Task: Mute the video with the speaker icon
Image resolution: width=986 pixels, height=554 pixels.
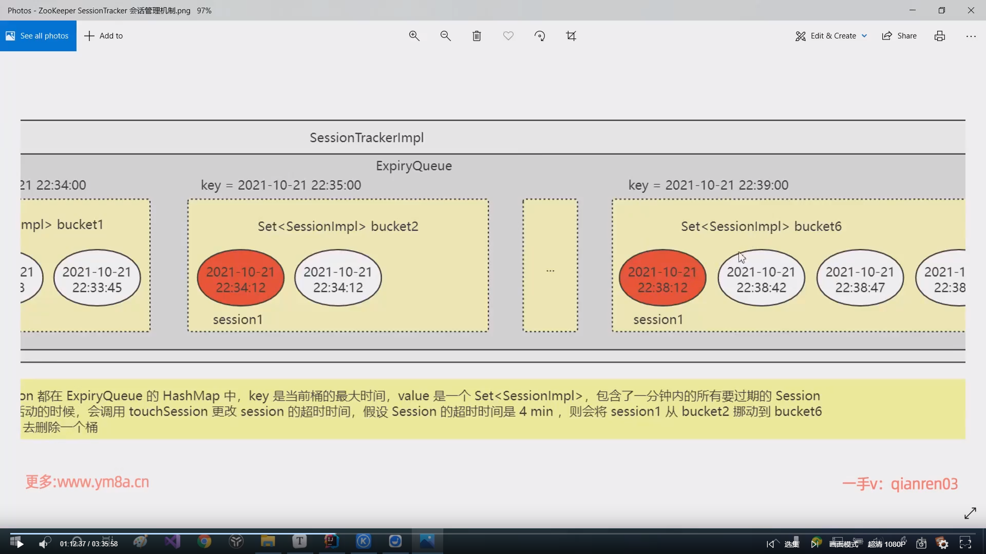Action: point(44,544)
